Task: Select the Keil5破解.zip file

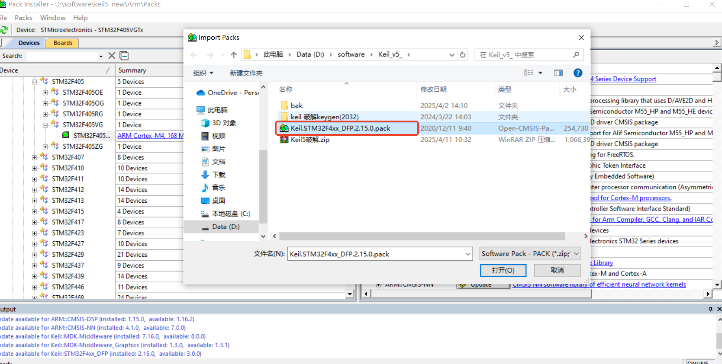Action: 305,140
